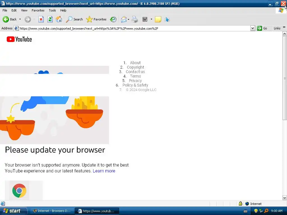Click the Back arrow button
Viewport: 287px width, 215px height.
(10, 19)
